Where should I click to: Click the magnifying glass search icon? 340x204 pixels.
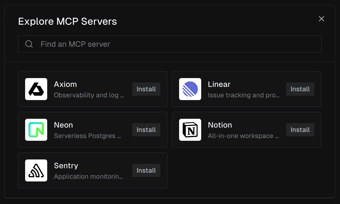coord(29,44)
